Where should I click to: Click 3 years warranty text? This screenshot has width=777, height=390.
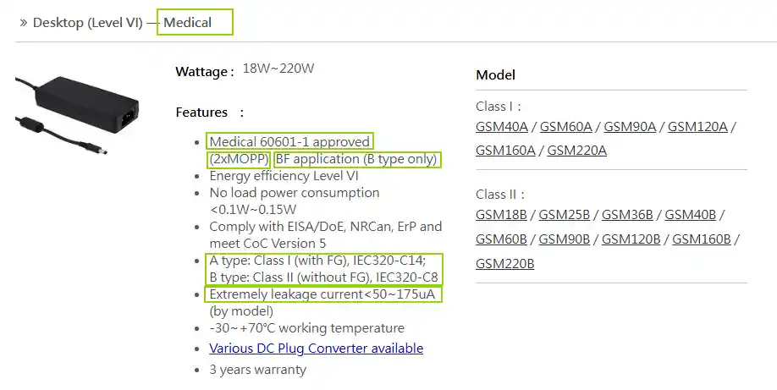[x=257, y=370]
